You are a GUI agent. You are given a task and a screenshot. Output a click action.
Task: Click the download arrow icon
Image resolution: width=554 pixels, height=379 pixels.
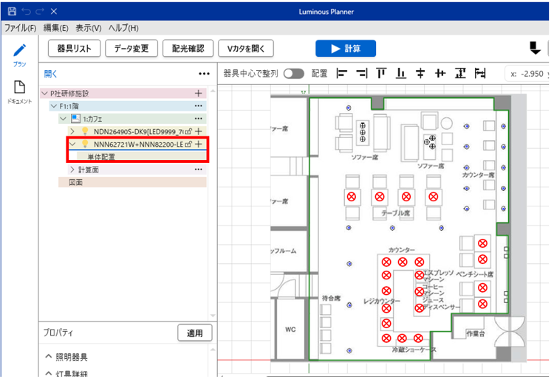pyautogui.click(x=536, y=49)
